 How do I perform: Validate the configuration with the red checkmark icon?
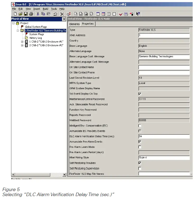[x=121, y=14]
